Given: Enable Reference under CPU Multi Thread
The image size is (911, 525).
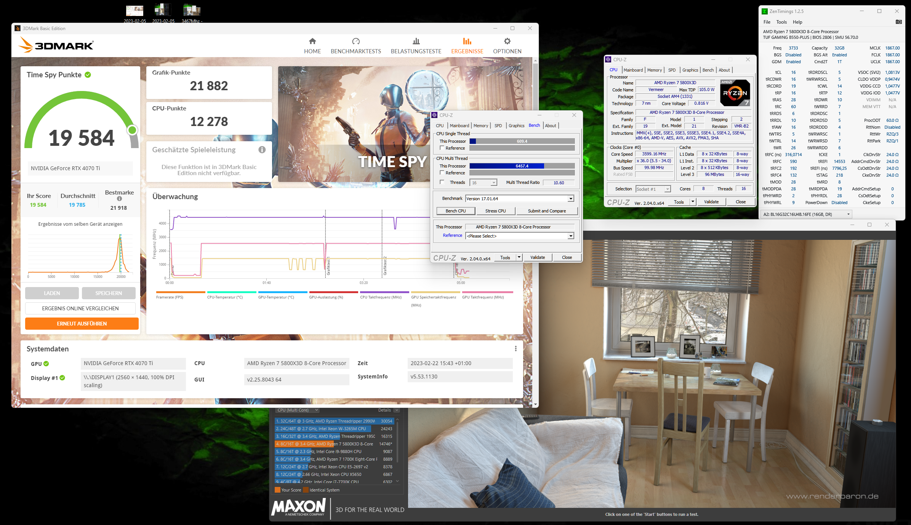Looking at the screenshot, I should coord(442,172).
